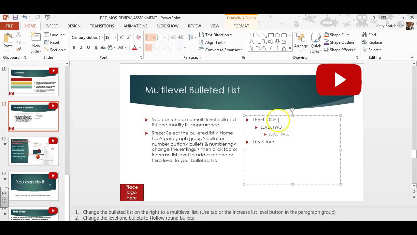Open Arrange options button
Screen dimensions: 417x235
(x=301, y=43)
